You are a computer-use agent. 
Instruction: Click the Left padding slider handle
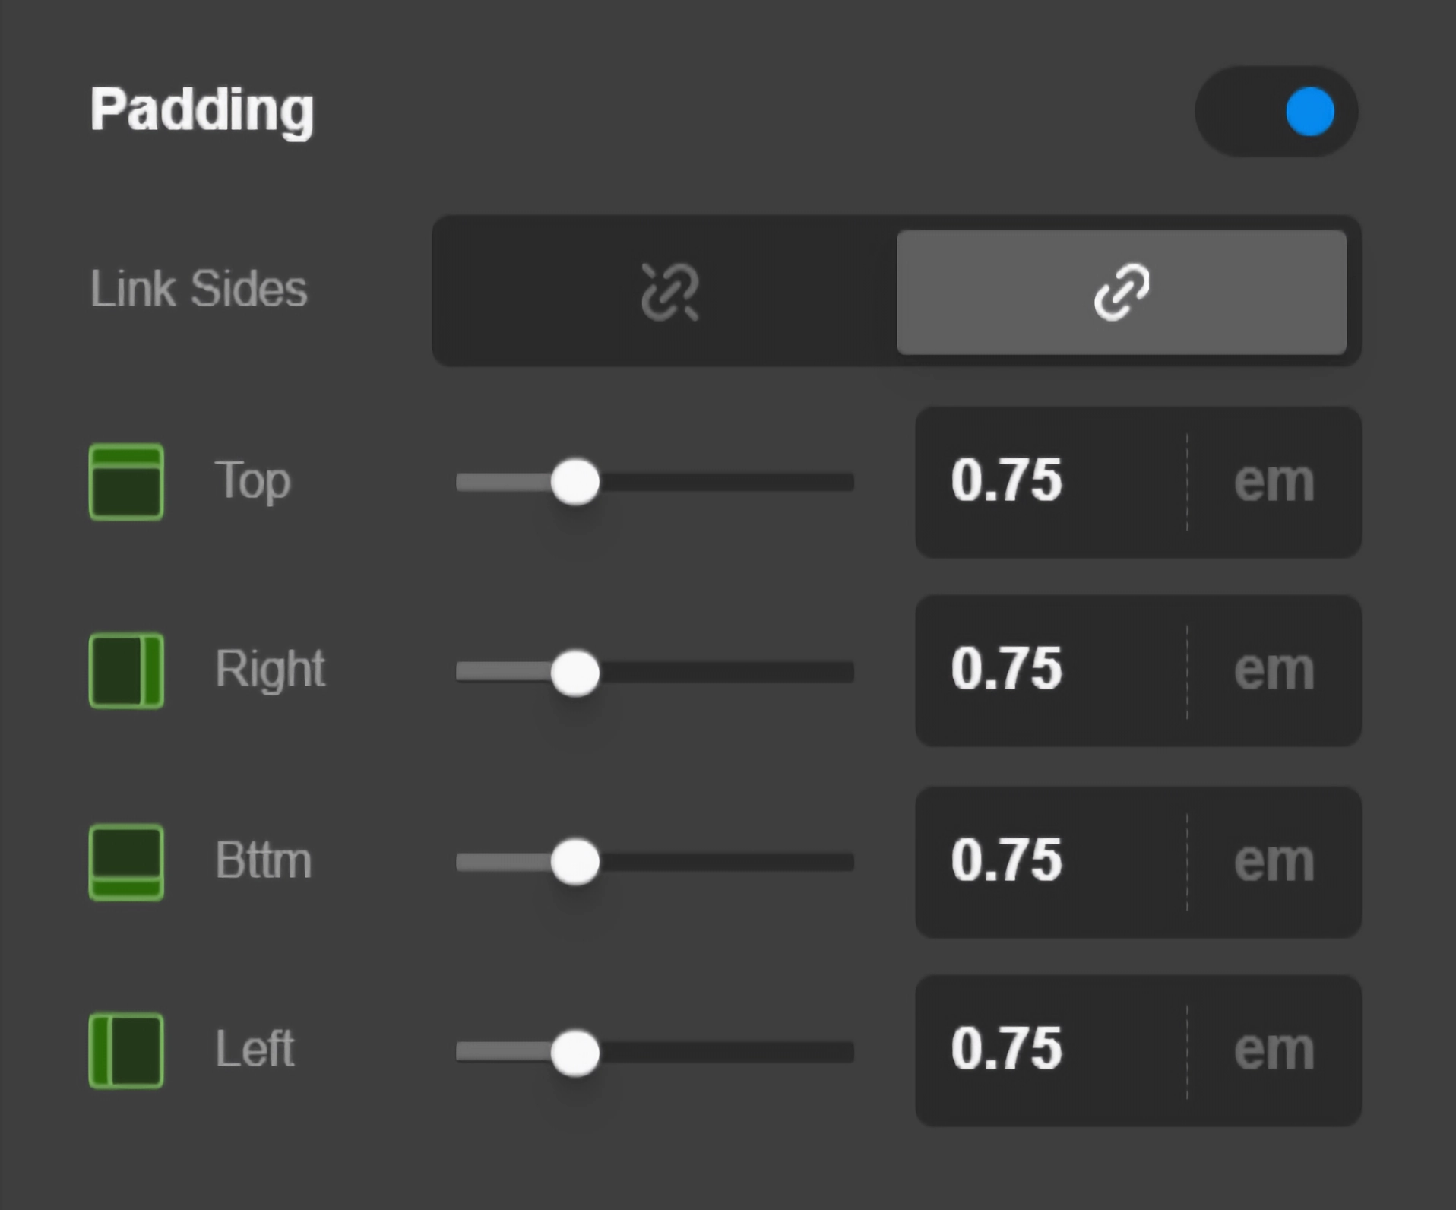(575, 1053)
